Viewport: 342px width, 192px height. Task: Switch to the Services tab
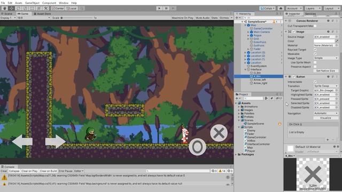(x=310, y=14)
